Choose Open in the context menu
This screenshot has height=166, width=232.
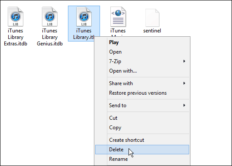point(142,52)
